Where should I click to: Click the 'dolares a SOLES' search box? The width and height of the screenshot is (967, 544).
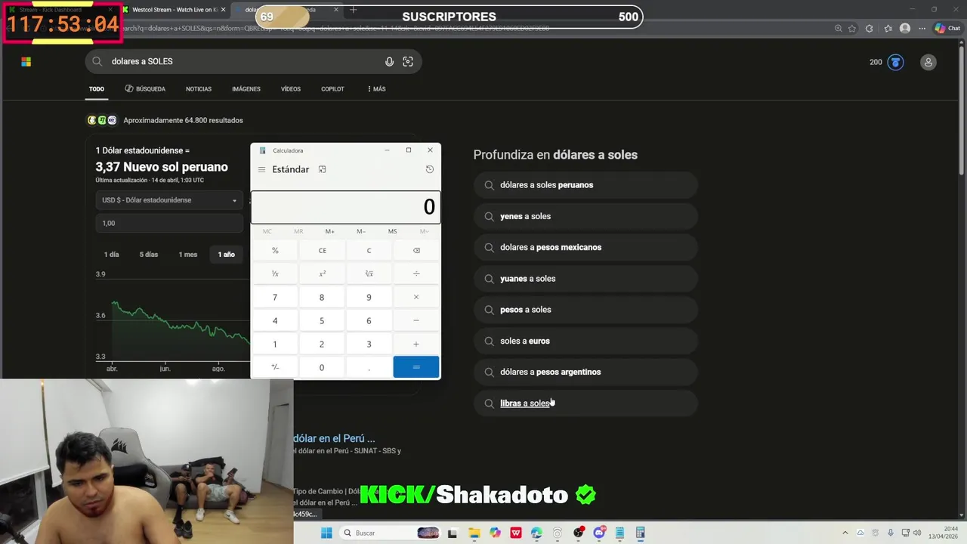click(x=253, y=61)
